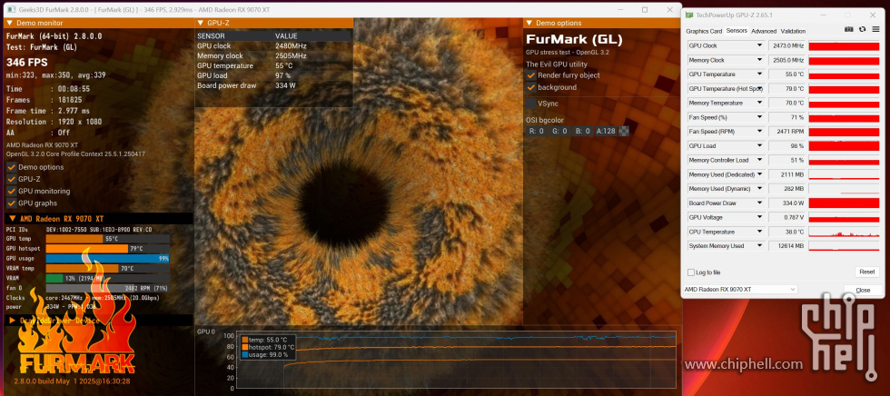This screenshot has width=890, height=396.
Task: Click the 12614 MB system memory value
Action: pyautogui.click(x=787, y=245)
